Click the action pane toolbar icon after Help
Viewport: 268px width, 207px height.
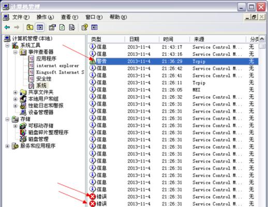pyautogui.click(x=94, y=27)
